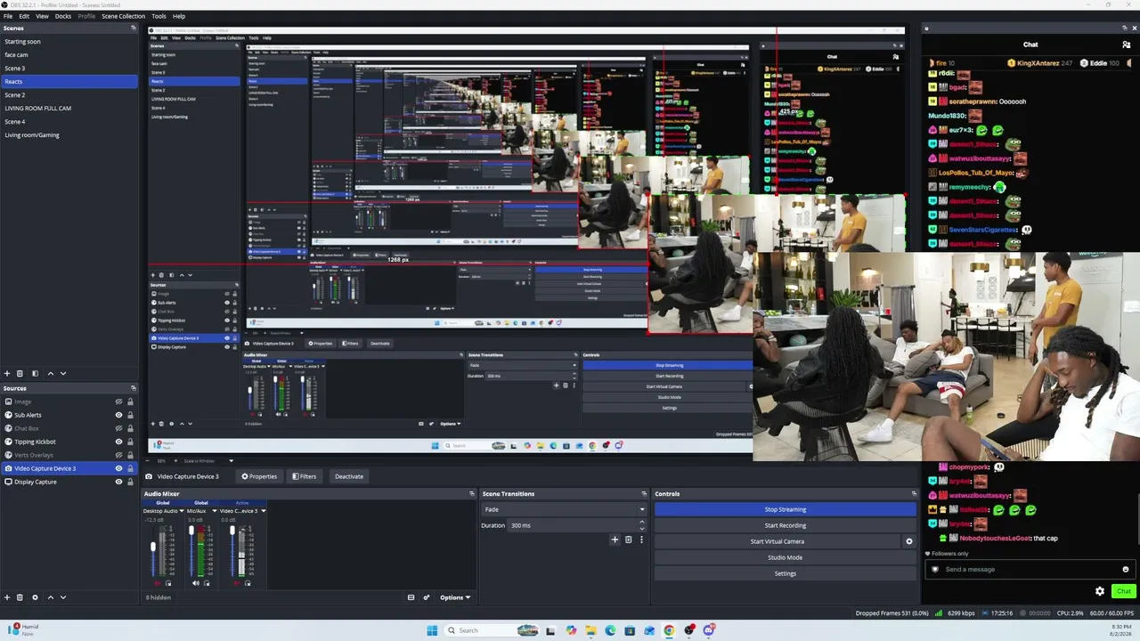
Task: Open the Docks menu
Action: point(63,16)
